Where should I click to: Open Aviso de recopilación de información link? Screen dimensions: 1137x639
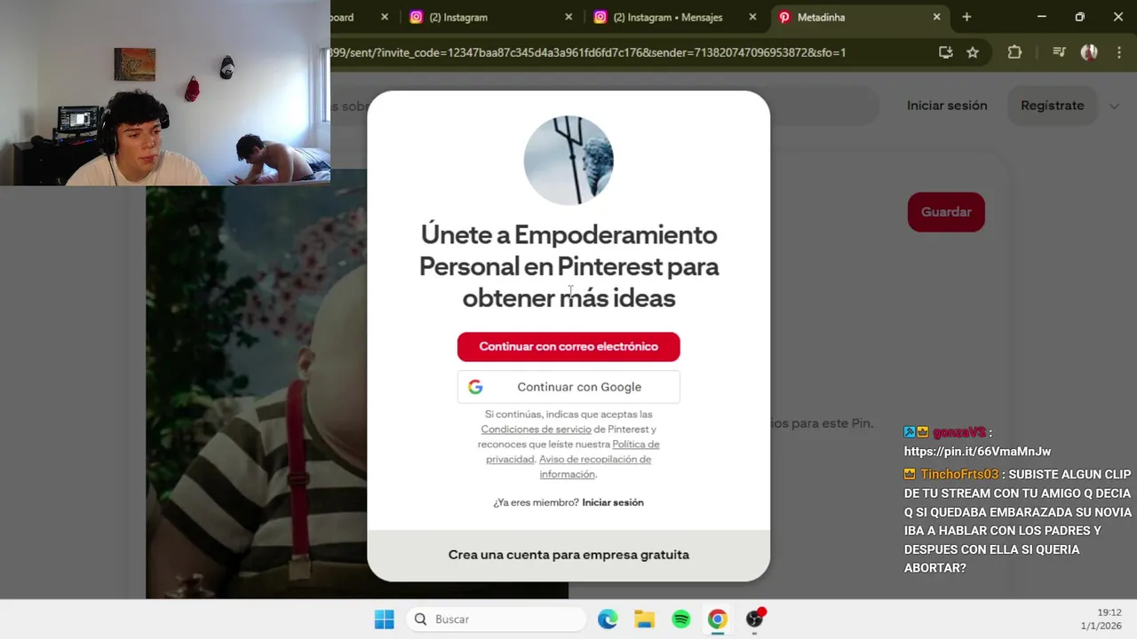(595, 467)
